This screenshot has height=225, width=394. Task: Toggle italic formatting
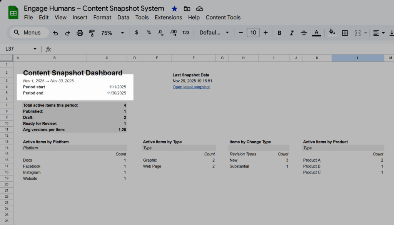pyautogui.click(x=292, y=33)
